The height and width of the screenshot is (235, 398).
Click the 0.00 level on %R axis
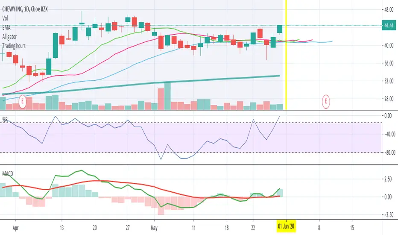coord(388,116)
